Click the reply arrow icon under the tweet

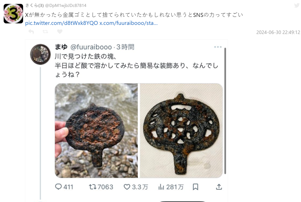(x=31, y=32)
